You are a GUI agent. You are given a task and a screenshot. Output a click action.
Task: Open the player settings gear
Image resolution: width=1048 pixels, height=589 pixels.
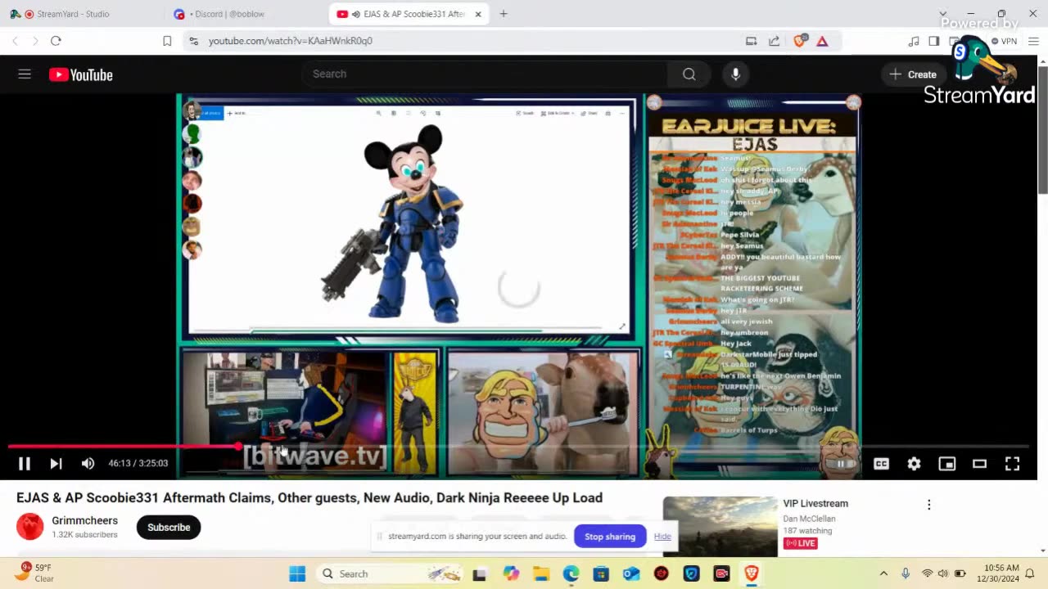tap(914, 464)
